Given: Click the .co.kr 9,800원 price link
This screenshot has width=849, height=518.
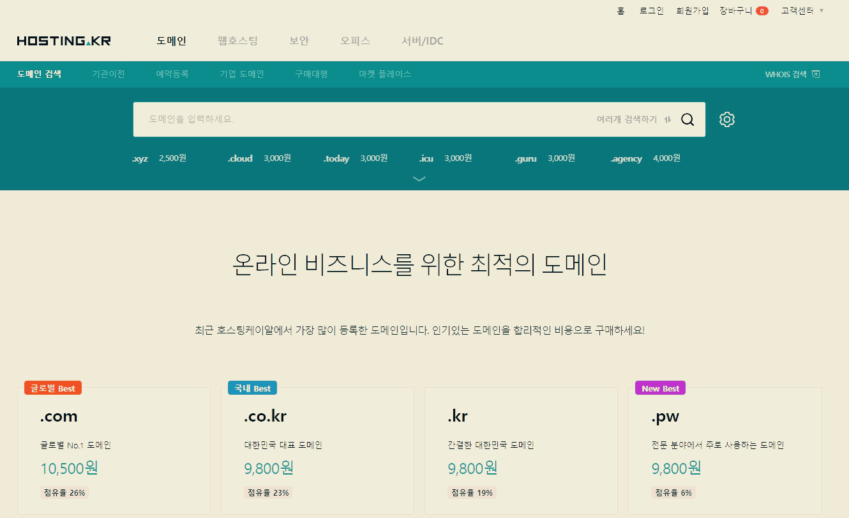Looking at the screenshot, I should 267,468.
